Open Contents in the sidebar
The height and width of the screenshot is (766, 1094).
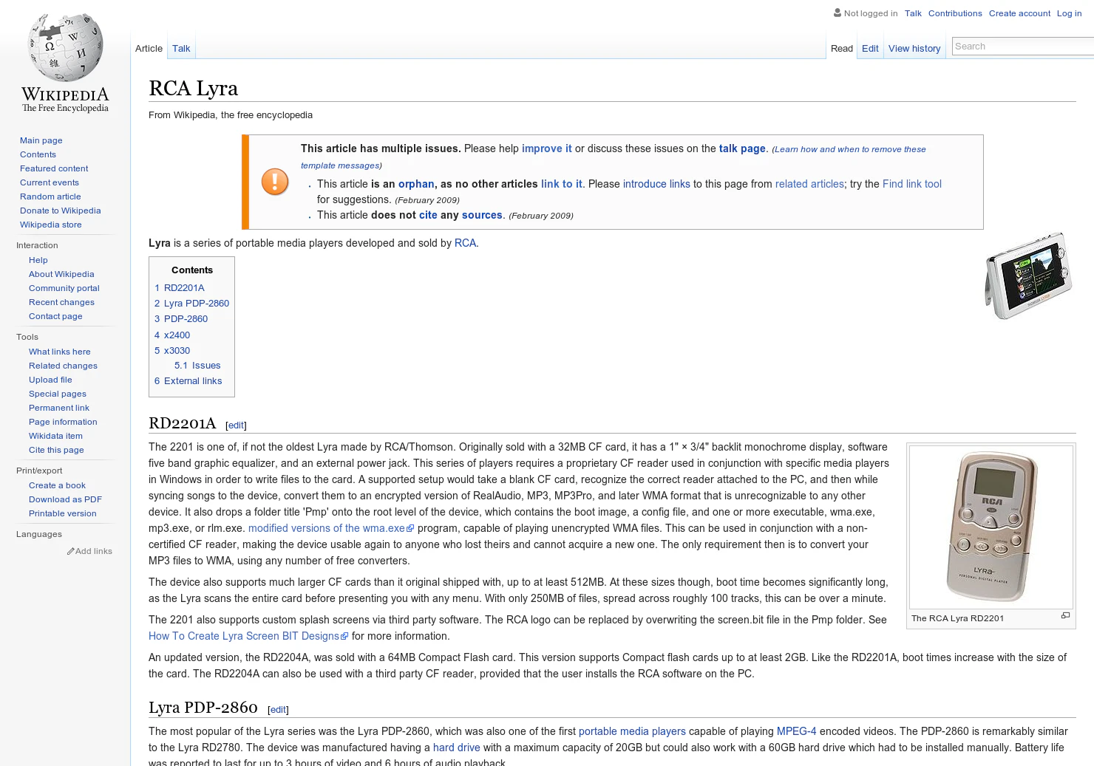click(38, 154)
